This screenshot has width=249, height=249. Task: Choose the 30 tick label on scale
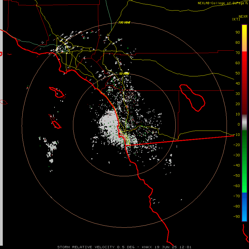238,94
